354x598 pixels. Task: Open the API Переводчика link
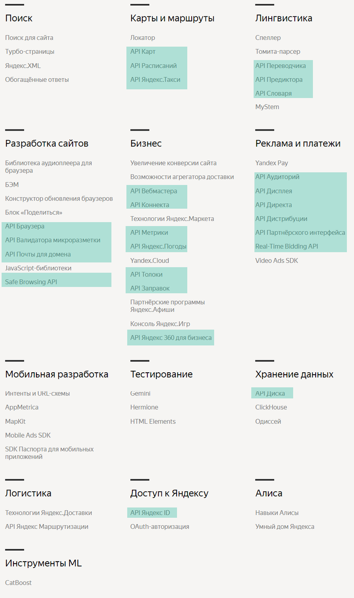coord(280,66)
